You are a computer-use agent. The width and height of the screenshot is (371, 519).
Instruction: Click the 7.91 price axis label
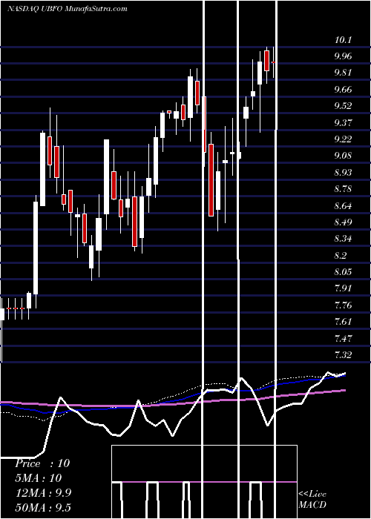coord(343,288)
